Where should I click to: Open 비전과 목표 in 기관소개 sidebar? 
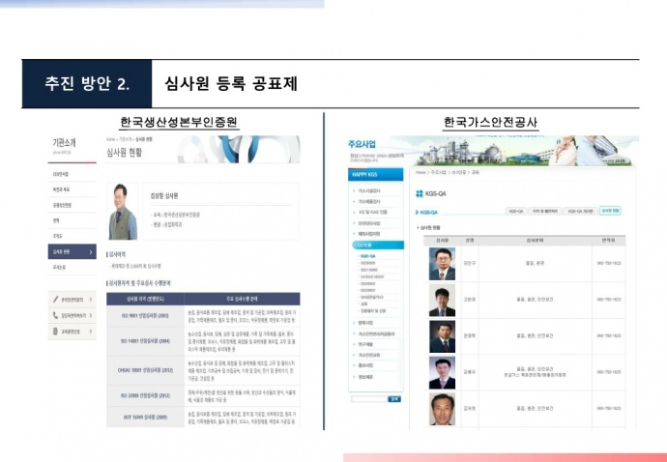61,189
